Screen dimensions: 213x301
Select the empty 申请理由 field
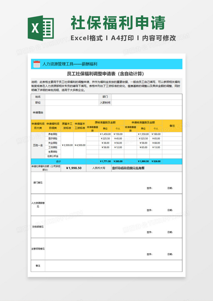coord(113,112)
